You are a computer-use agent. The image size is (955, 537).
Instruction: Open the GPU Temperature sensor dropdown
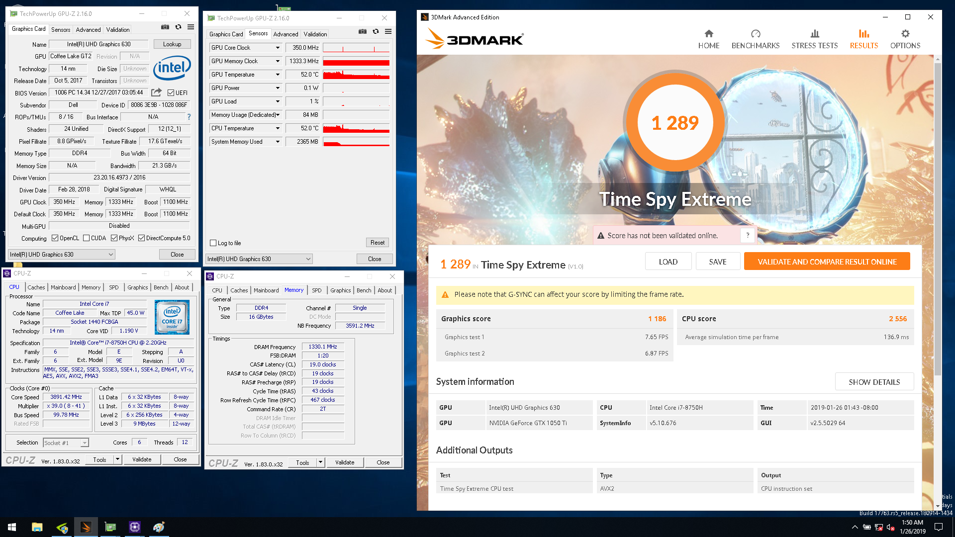tap(278, 75)
